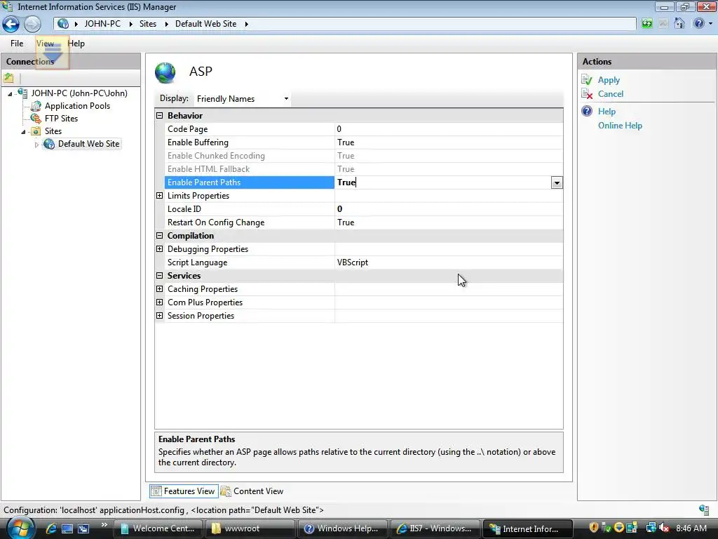Screen dimensions: 718x539
Task: Expand the Default Web Site tree node
Action: click(x=36, y=145)
